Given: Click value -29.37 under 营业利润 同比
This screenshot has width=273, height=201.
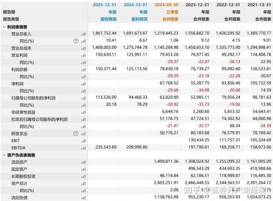Looking at the screenshot, I should (x=172, y=62).
